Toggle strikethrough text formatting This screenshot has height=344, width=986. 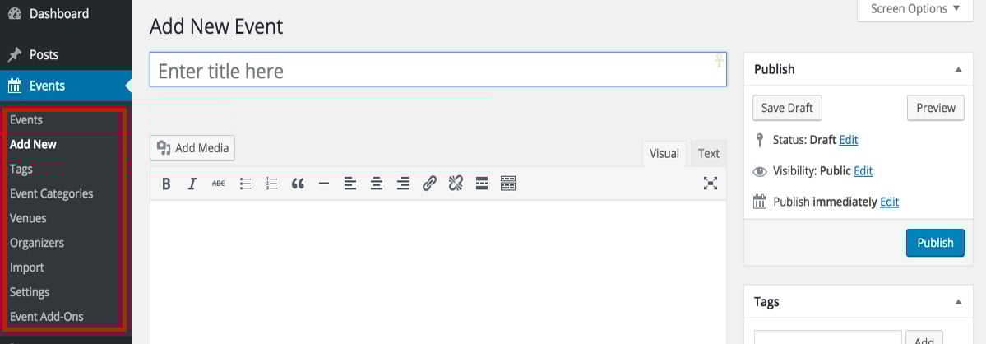(218, 184)
